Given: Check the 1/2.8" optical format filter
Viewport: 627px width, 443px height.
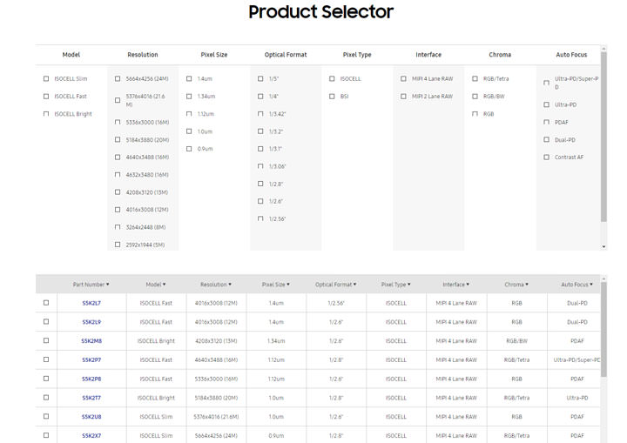Looking at the screenshot, I should (260, 184).
